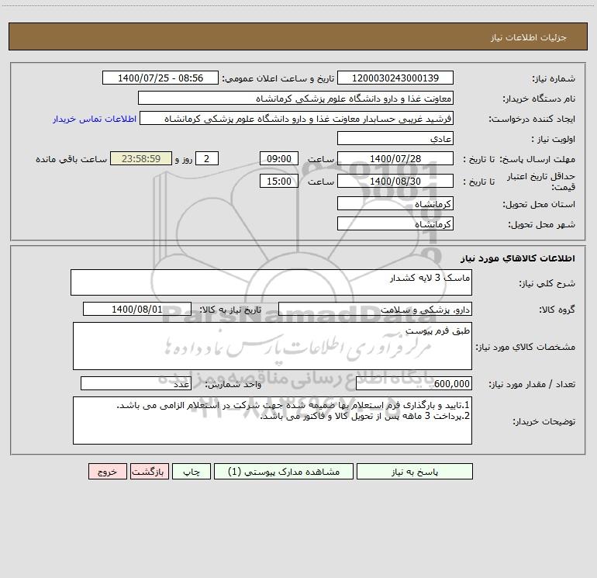Viewport: 597px width, 578px height.
Task: Click توضیحات خریدار label
Action: click(544, 421)
